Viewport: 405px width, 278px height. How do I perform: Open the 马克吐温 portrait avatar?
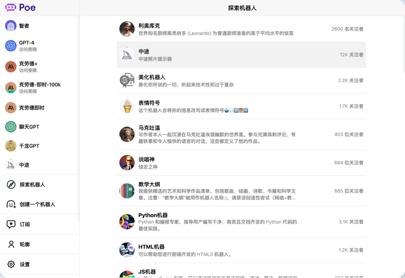pyautogui.click(x=127, y=134)
